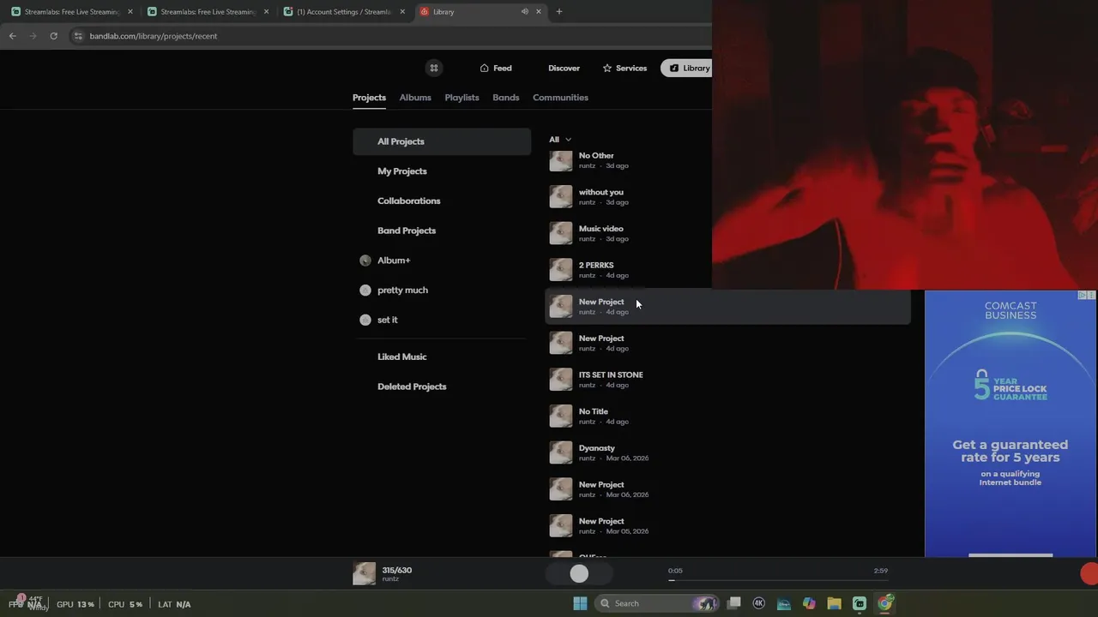Click the taskbar Search box
Image resolution: width=1098 pixels, height=617 pixels.
tap(658, 603)
